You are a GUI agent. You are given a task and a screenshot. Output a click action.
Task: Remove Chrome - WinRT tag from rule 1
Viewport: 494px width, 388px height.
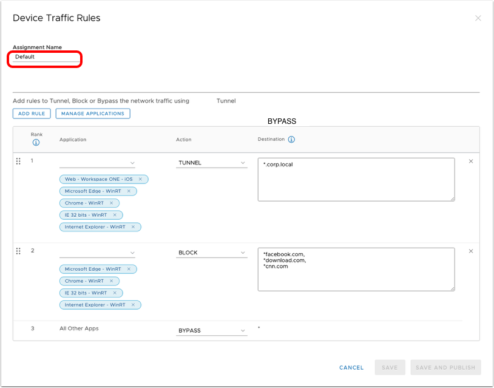[111, 203]
